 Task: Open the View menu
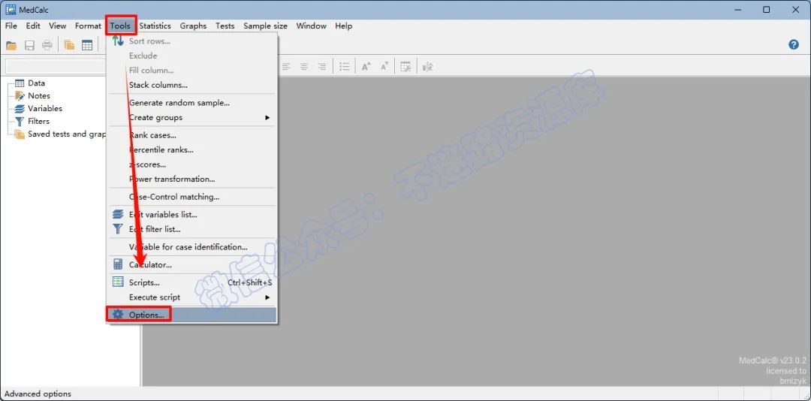pos(57,26)
